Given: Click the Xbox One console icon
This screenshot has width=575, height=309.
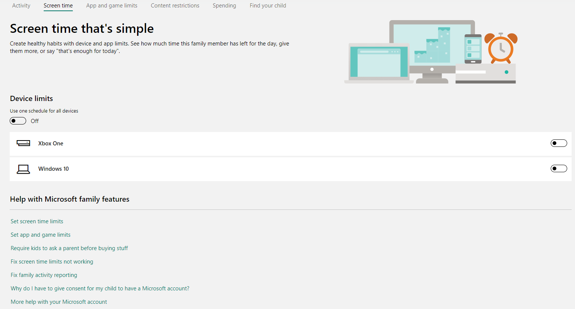Looking at the screenshot, I should (x=23, y=143).
